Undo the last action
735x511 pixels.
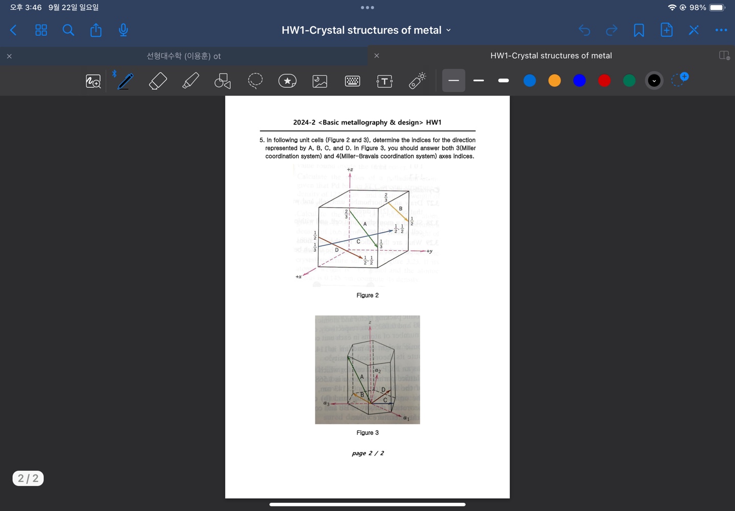(584, 31)
